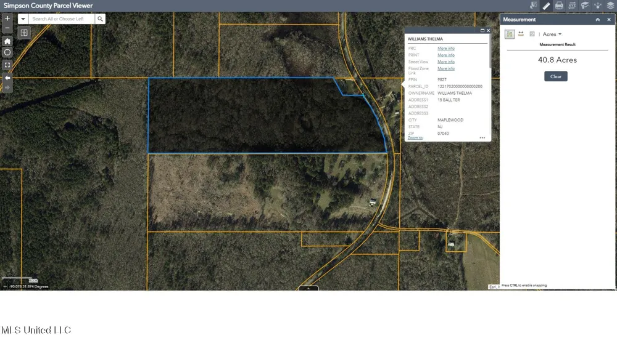Click the popup's vertical scrollbar
This screenshot has width=617, height=346.
pyautogui.click(x=490, y=52)
